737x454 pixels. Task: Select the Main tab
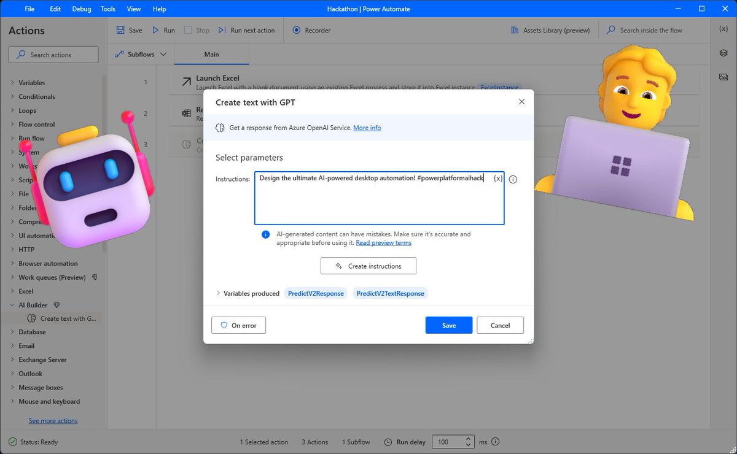[x=211, y=55]
